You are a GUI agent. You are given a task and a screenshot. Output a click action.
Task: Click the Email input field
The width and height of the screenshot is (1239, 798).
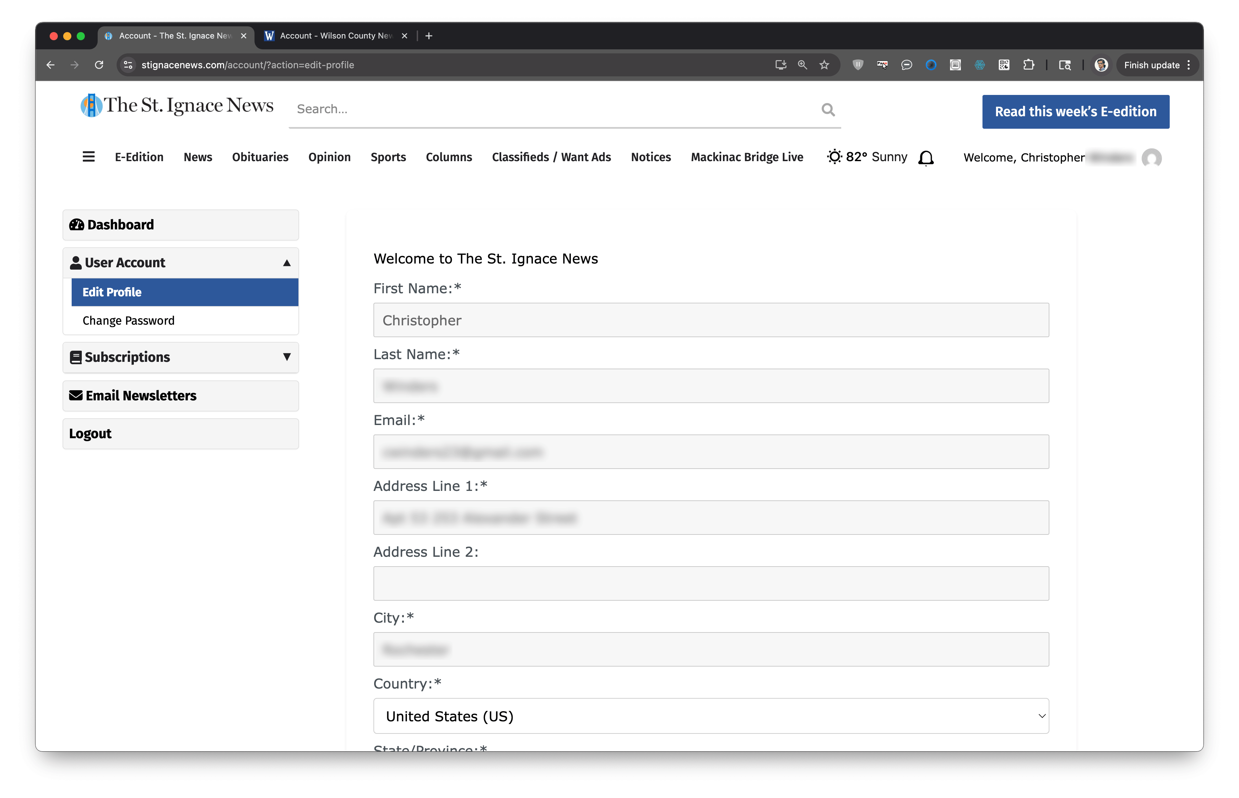pos(711,451)
